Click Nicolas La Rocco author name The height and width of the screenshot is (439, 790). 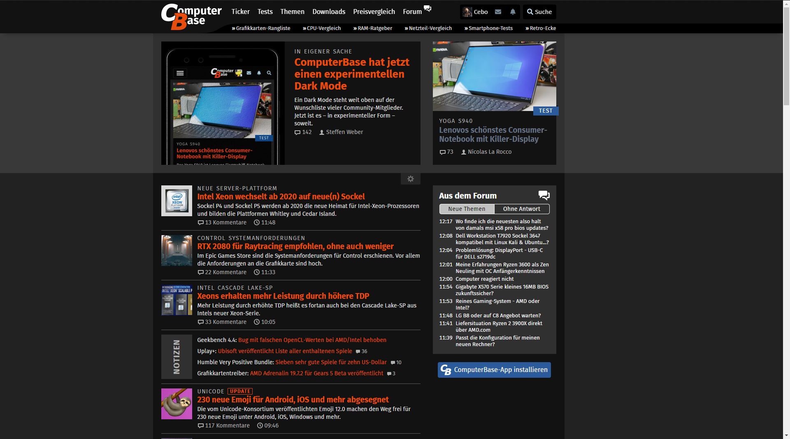(490, 152)
